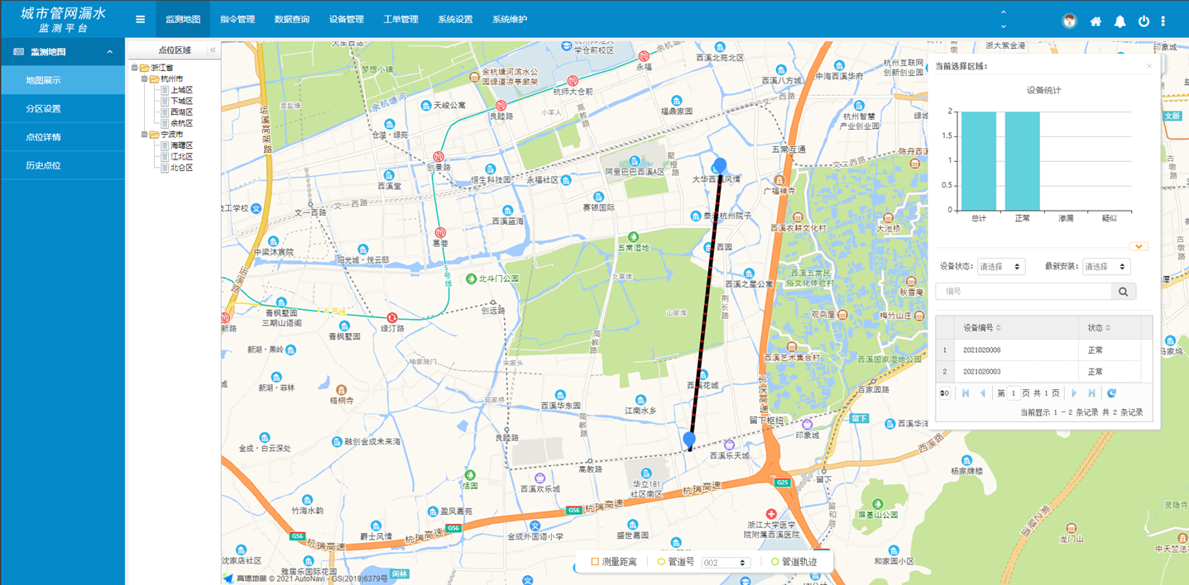Screen dimensions: 1189x585
Task: Open the 最新安装 dropdown
Action: (1106, 267)
